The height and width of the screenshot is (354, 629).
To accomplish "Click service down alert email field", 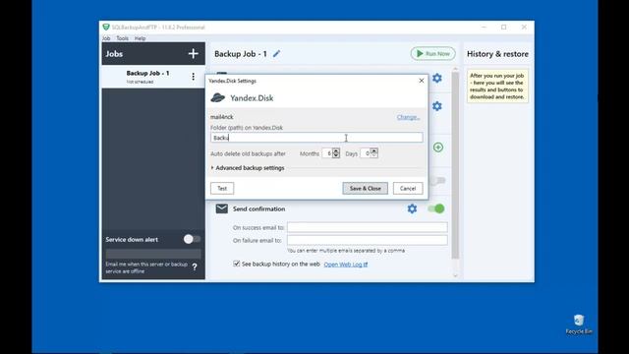I will coord(153,254).
